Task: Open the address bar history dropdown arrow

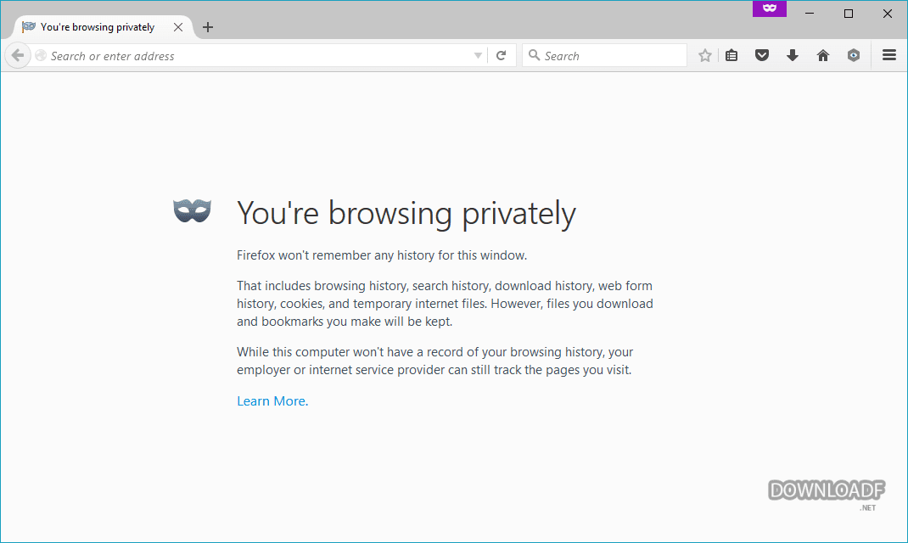Action: pyautogui.click(x=478, y=56)
